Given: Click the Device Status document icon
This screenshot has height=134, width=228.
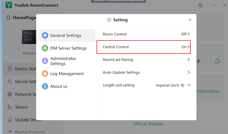Looking at the screenshot, I should point(10,69).
